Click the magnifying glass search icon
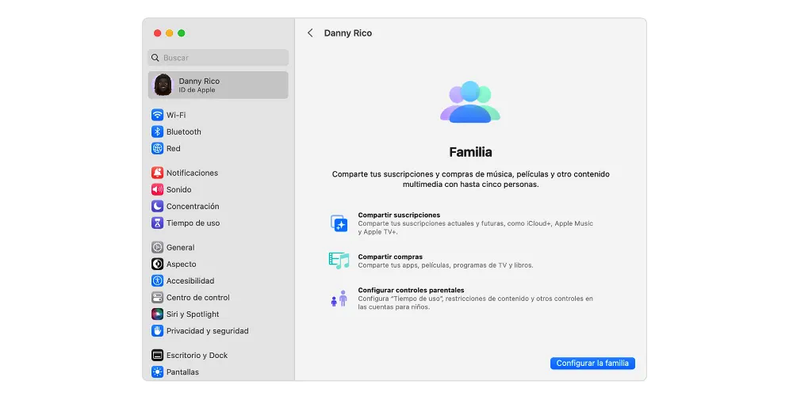The image size is (793, 396). (155, 58)
